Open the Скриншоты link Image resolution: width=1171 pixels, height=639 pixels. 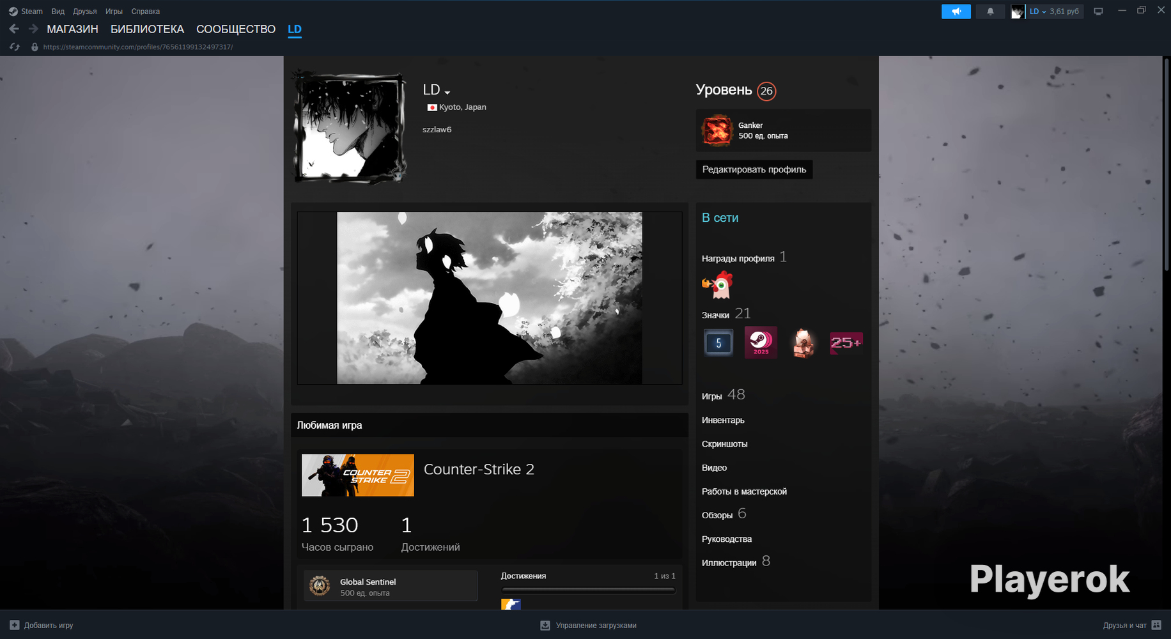(725, 443)
